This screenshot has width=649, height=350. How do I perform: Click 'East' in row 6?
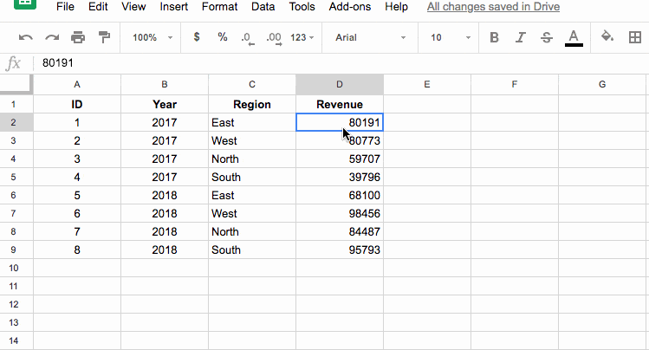pos(252,195)
